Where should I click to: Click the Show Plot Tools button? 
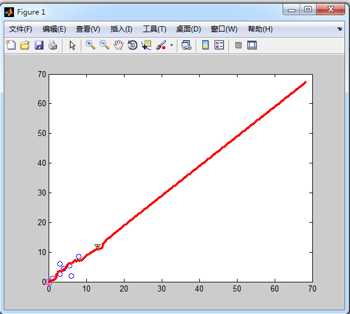(252, 45)
